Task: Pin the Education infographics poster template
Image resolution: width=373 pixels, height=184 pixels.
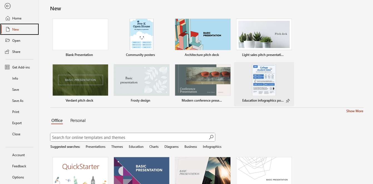Action: 288,101
